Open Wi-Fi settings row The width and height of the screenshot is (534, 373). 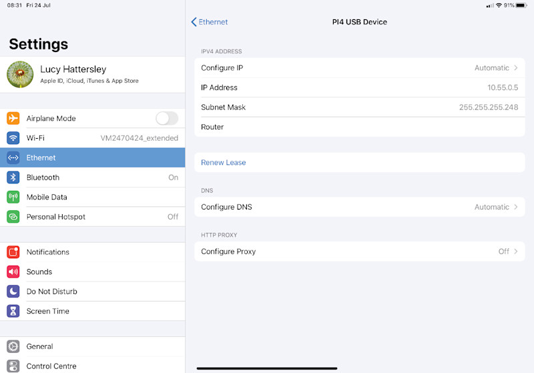coord(93,138)
